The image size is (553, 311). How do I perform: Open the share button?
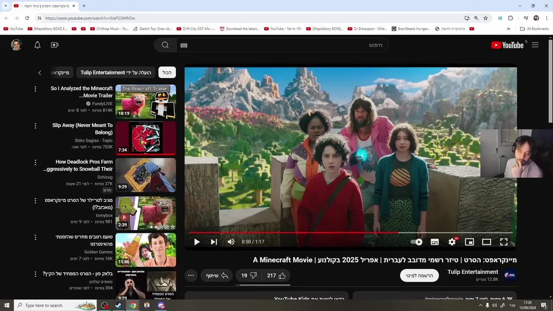tap(217, 276)
